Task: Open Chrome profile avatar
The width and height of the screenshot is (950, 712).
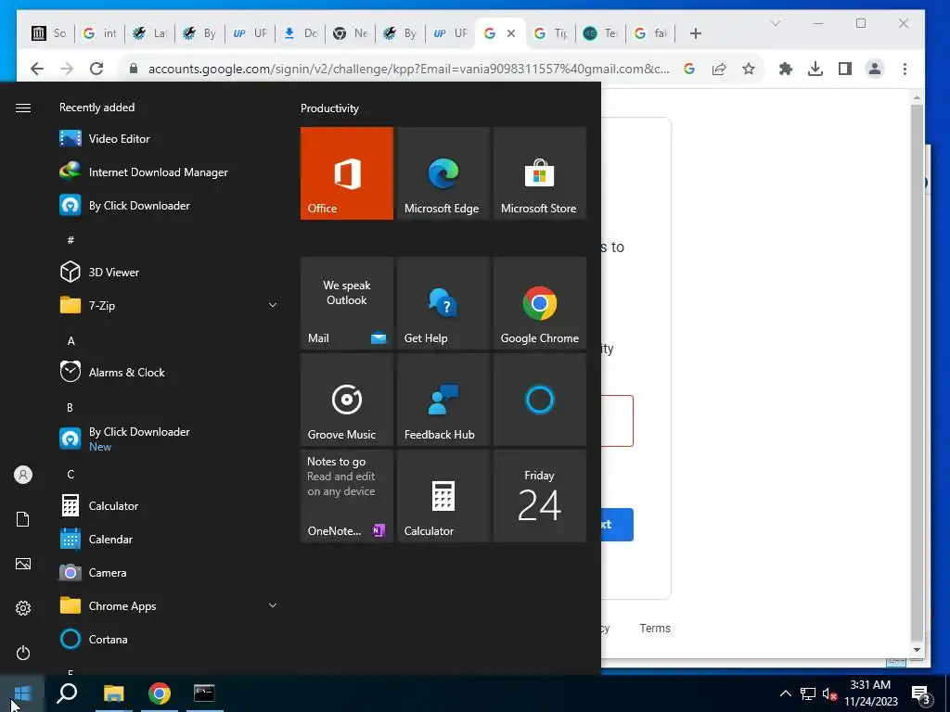Action: (875, 69)
